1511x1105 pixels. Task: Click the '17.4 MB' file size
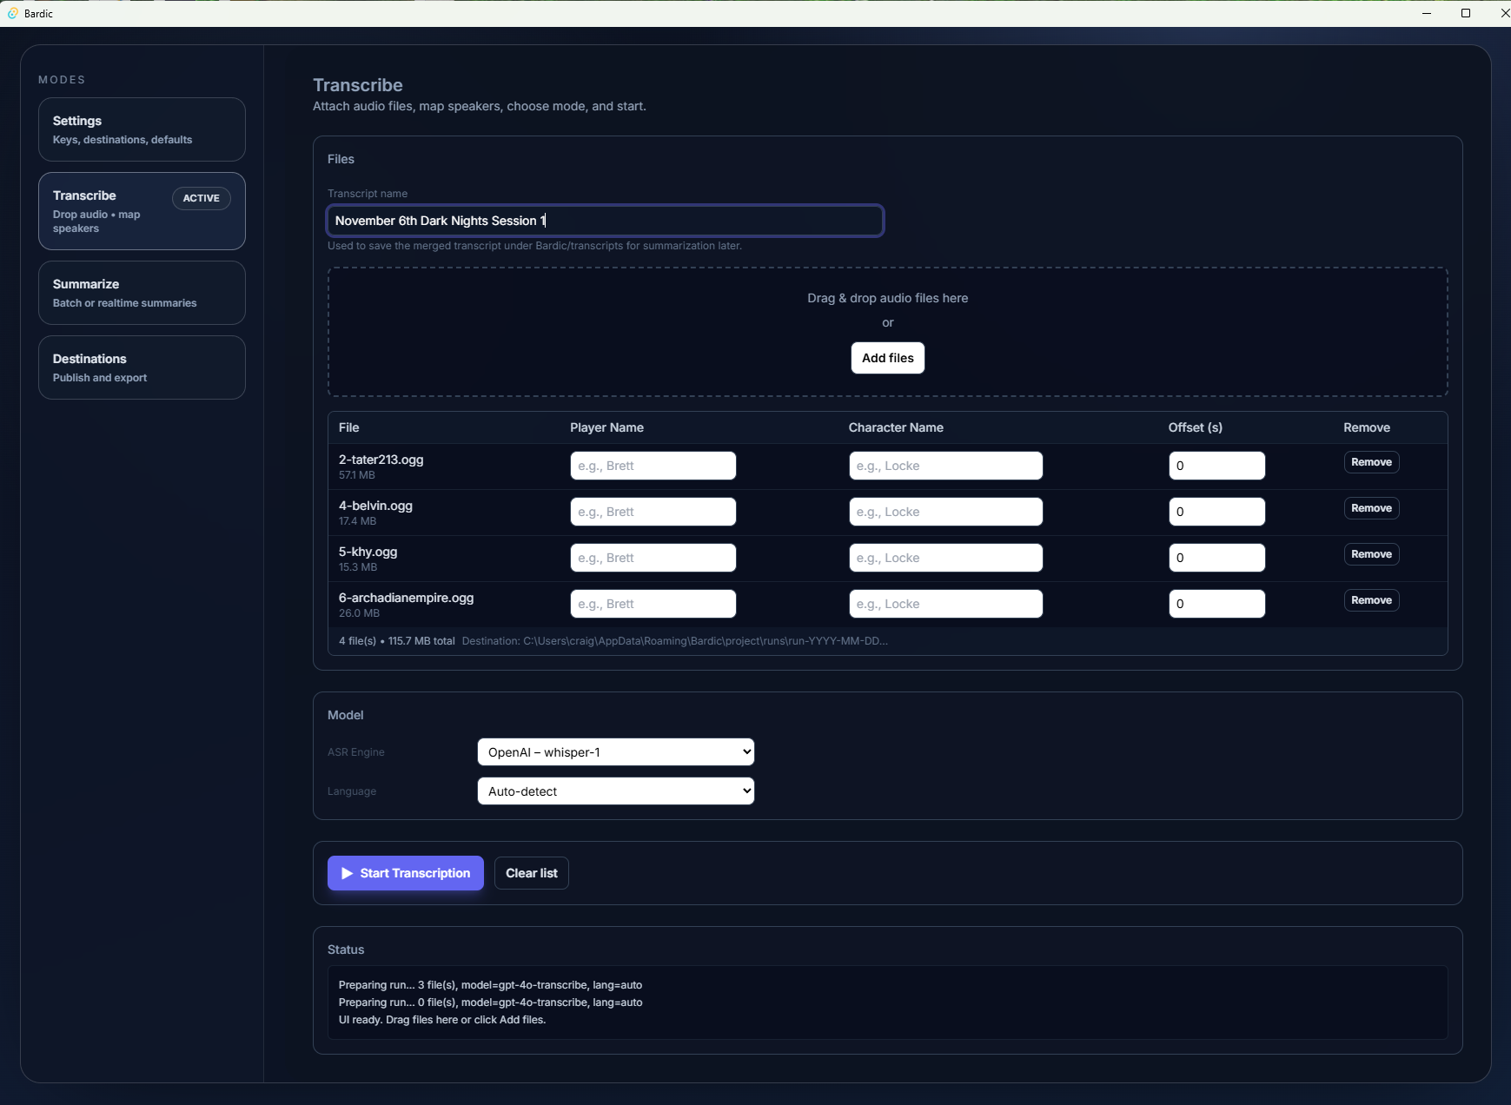pyautogui.click(x=357, y=521)
